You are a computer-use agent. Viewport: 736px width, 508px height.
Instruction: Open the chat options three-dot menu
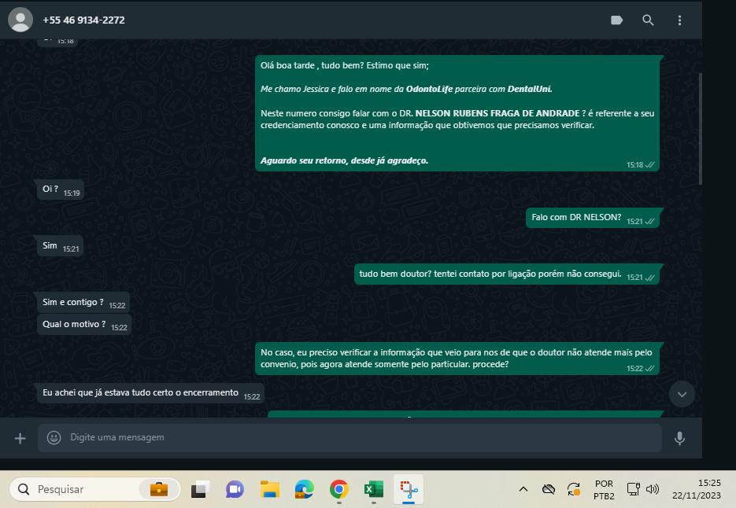click(679, 20)
